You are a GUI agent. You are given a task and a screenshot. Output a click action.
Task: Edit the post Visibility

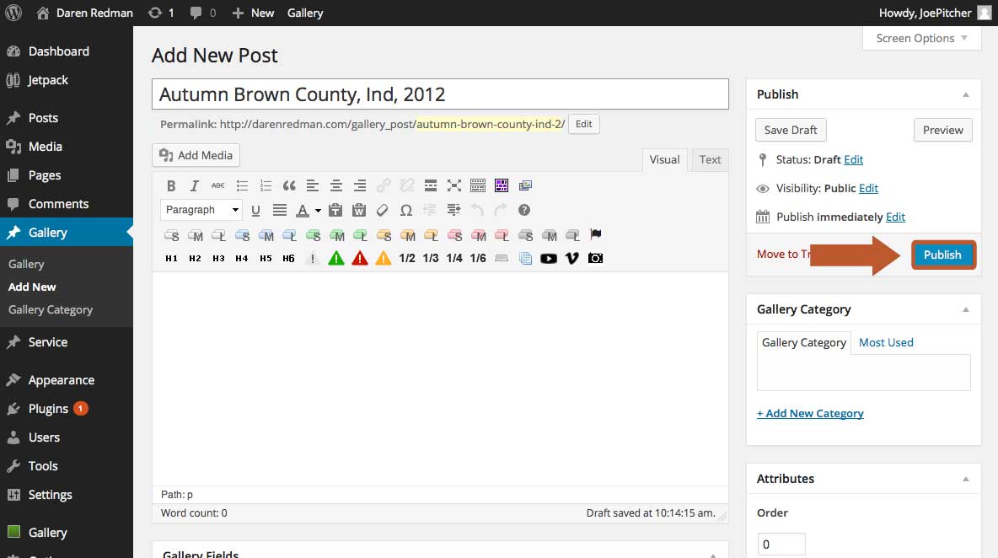coord(868,188)
